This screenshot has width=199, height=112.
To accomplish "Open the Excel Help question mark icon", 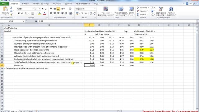I will click(187, 4).
